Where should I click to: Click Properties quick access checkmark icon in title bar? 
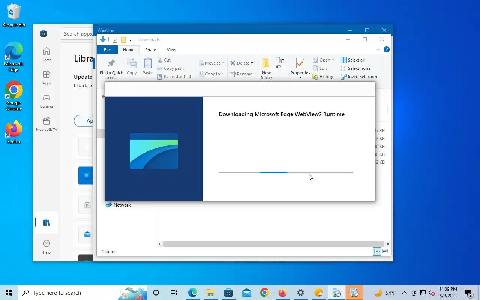(x=115, y=40)
